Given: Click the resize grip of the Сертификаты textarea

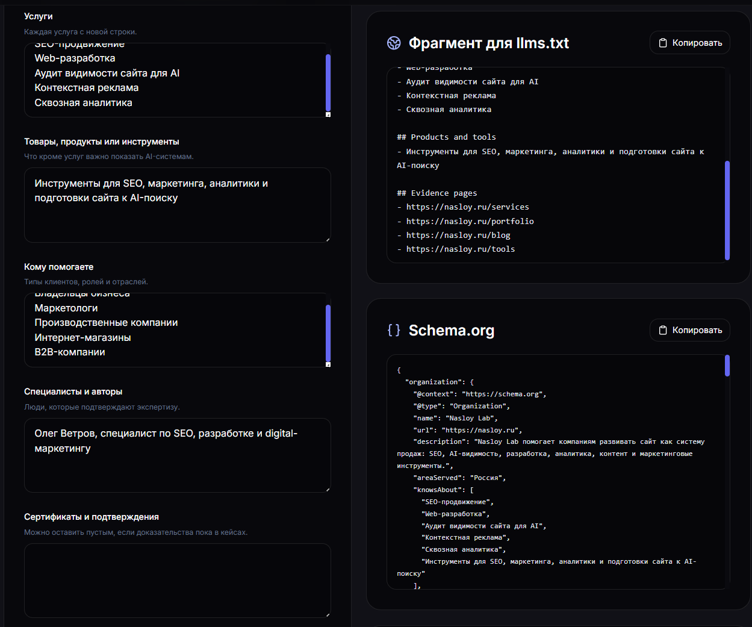Looking at the screenshot, I should coord(328,615).
